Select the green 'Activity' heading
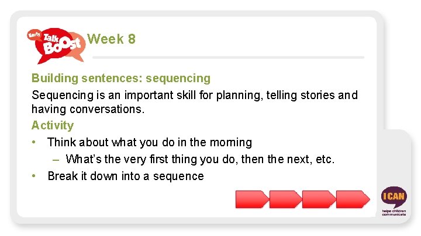The width and height of the screenshot is (421, 236). [53, 125]
